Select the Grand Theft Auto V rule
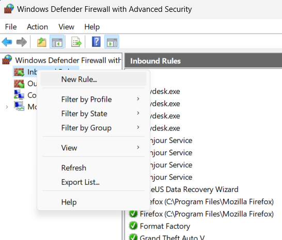Screen dimensions: 282x240 172,237
